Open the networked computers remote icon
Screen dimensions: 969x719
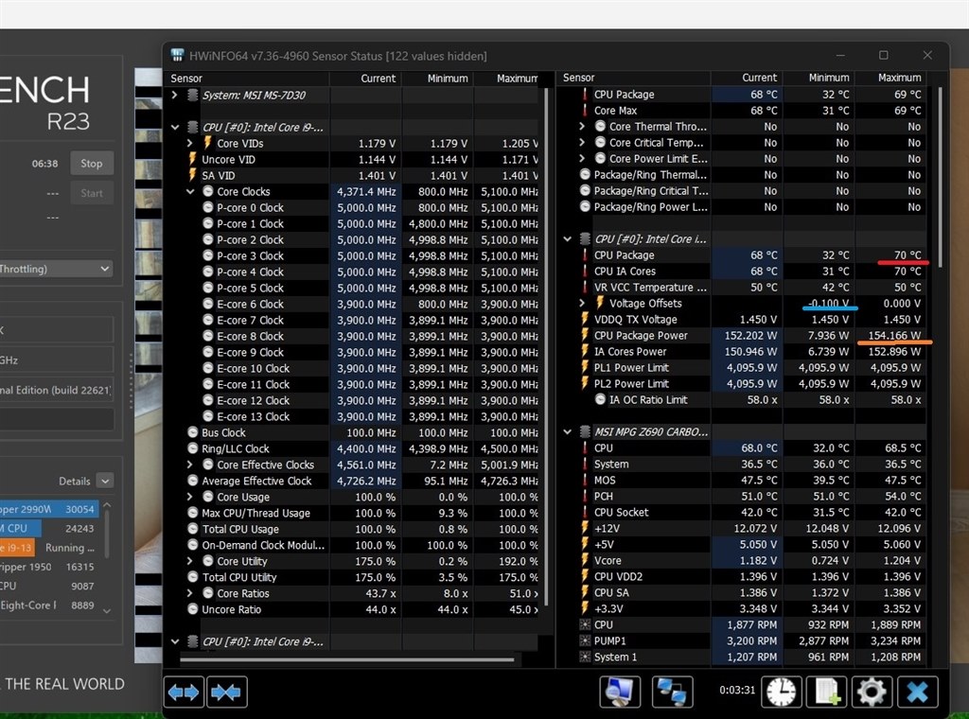673,692
